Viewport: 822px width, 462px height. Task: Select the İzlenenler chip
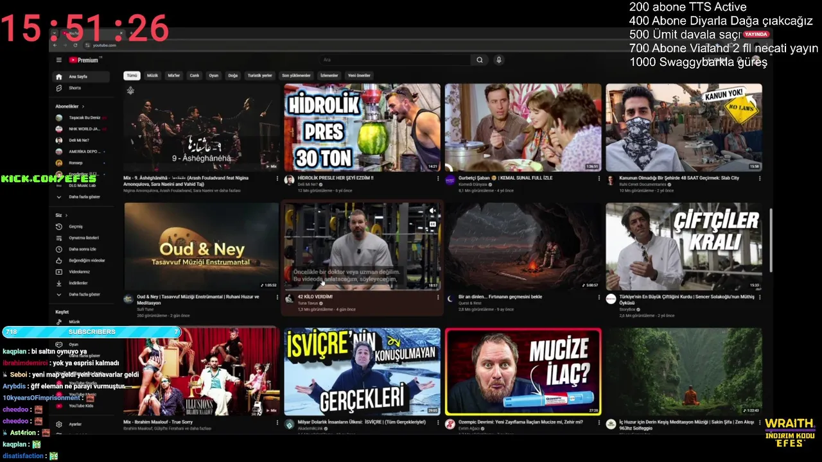pos(329,75)
